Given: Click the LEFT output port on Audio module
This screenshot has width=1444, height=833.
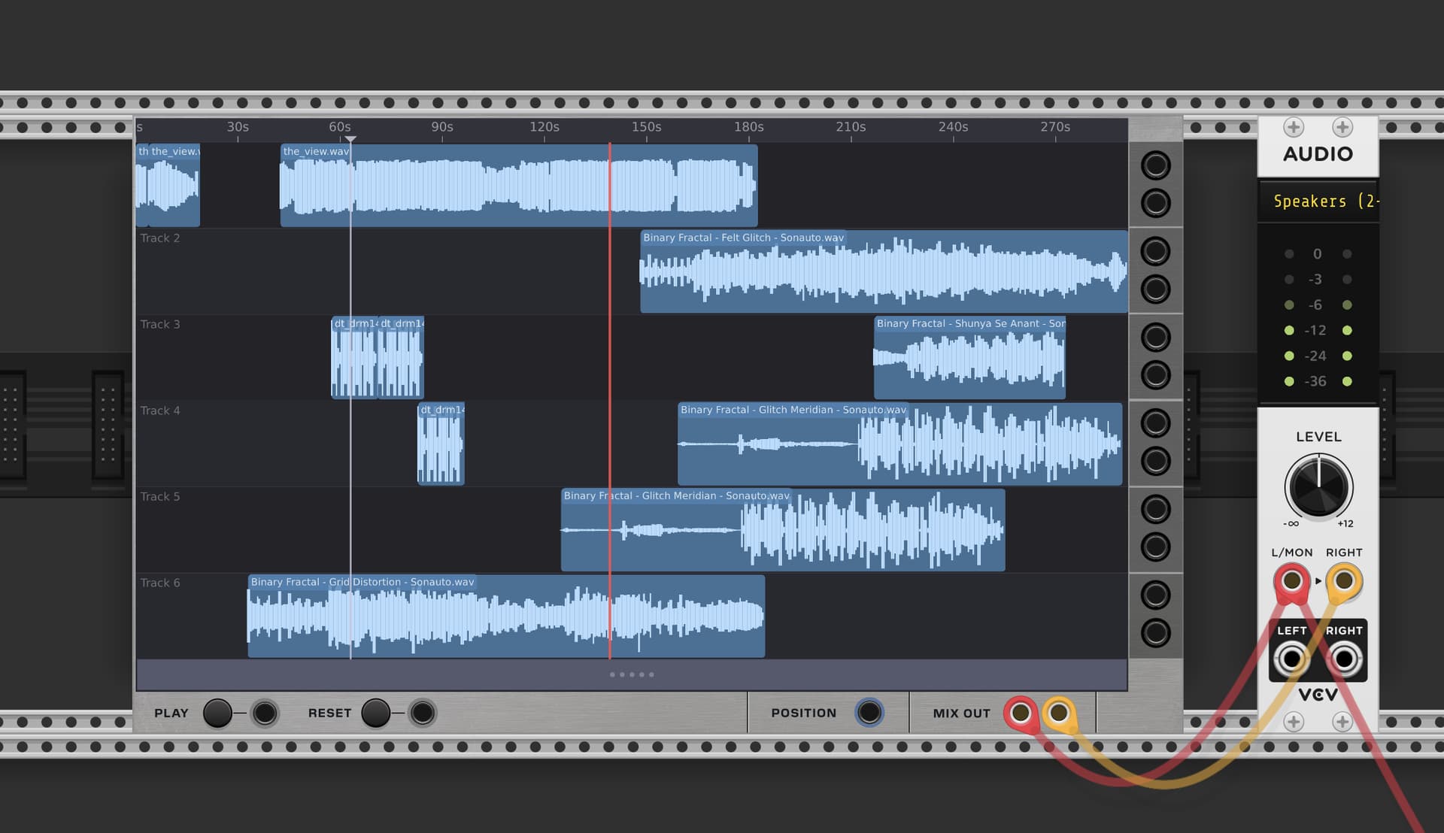Looking at the screenshot, I should 1291,659.
